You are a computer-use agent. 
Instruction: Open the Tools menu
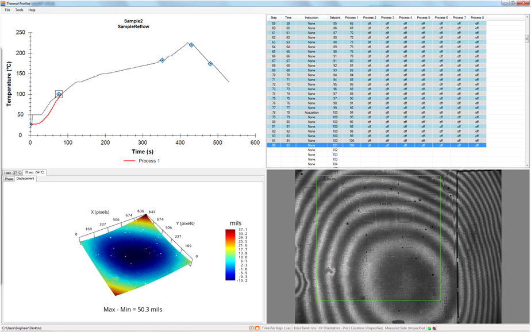[18, 10]
